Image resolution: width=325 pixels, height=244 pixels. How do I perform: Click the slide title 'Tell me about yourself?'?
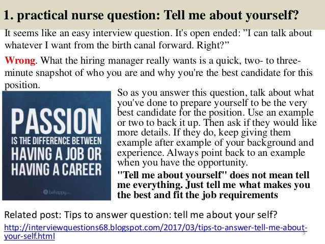(x=231, y=15)
